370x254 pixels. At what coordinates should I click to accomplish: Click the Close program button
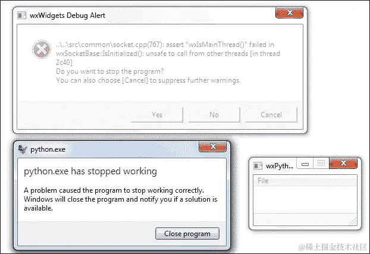coord(187,234)
